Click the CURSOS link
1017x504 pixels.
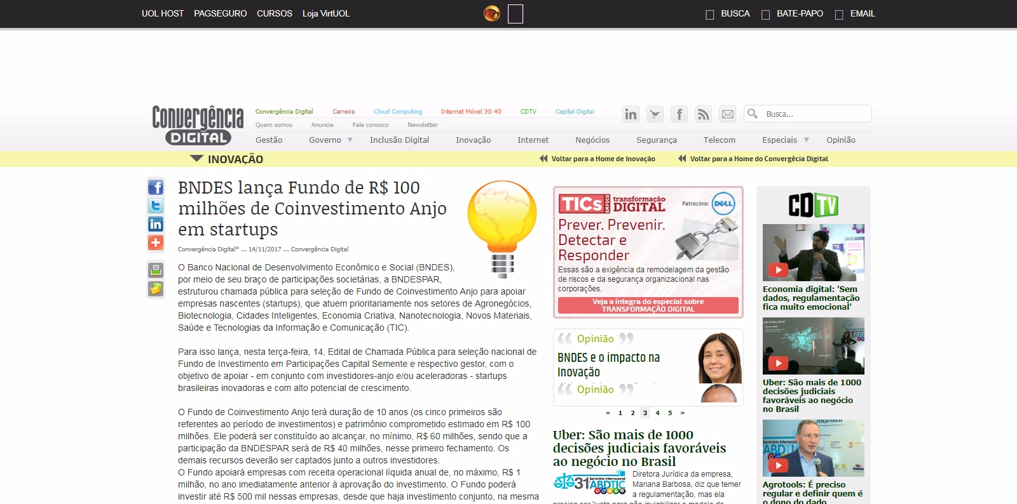275,13
